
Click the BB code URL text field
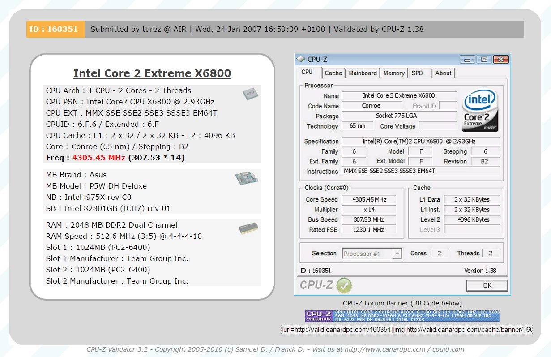tap(406, 330)
